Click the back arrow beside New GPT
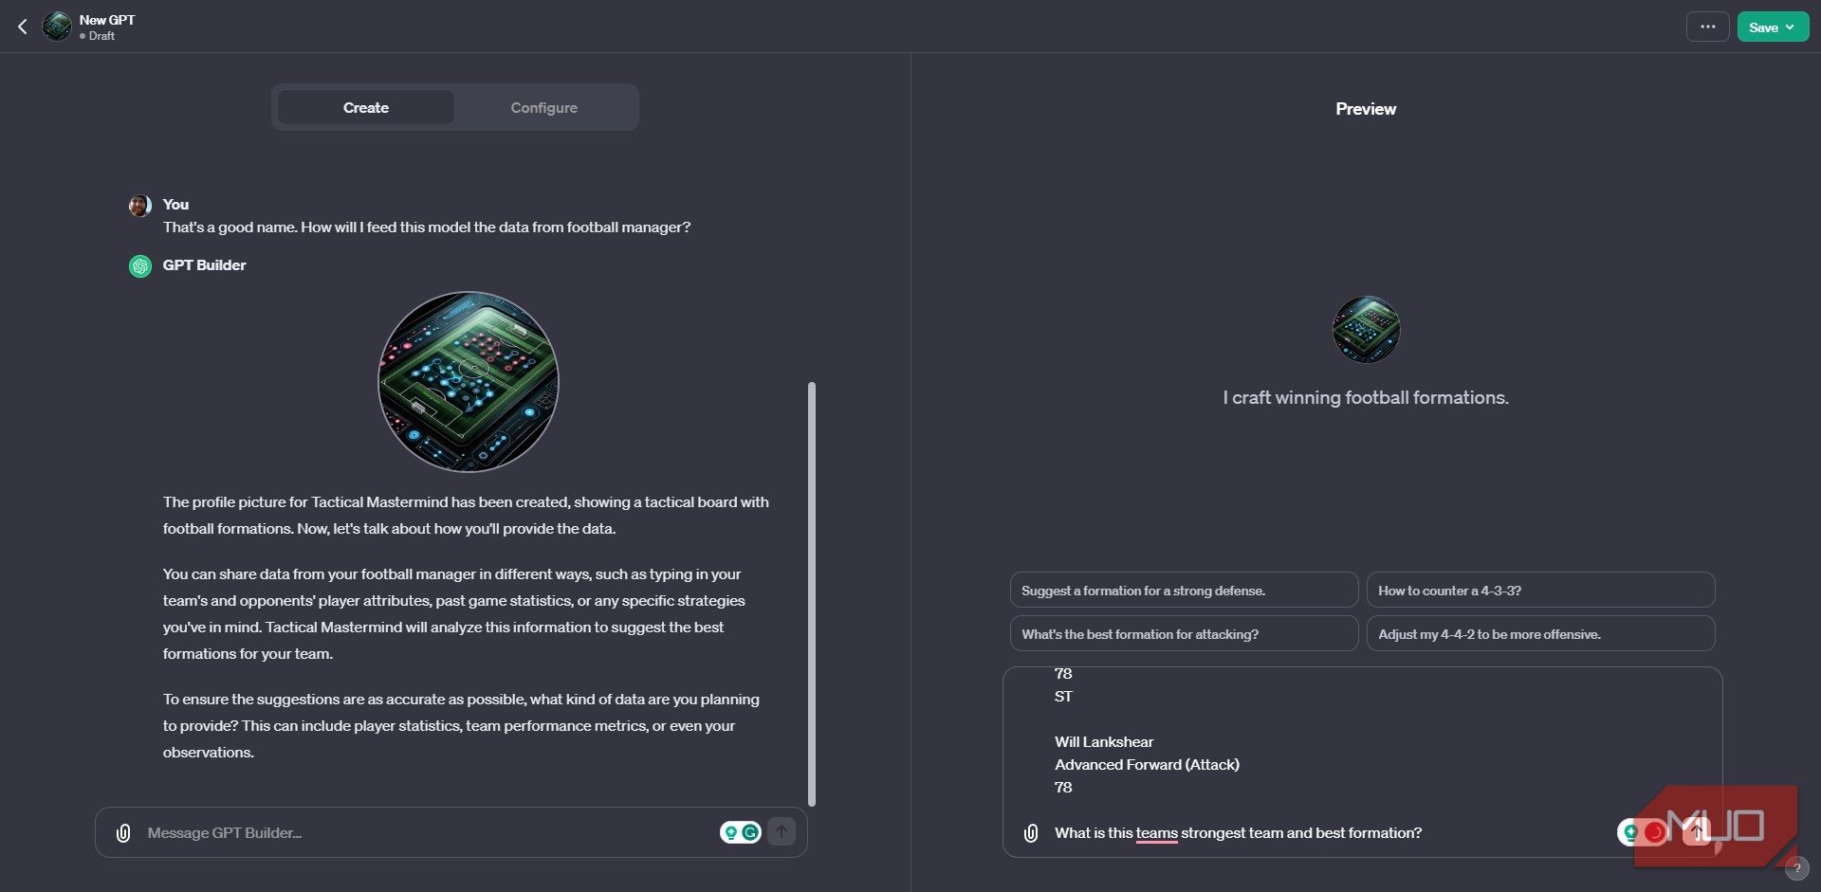The image size is (1821, 892). click(x=23, y=27)
